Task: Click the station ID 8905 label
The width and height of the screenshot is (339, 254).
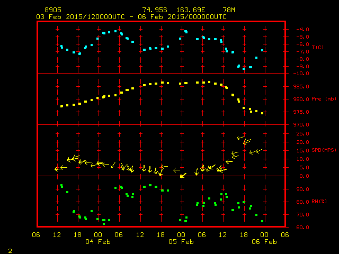Action: pos(52,10)
